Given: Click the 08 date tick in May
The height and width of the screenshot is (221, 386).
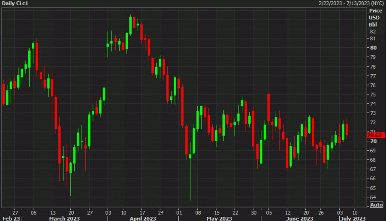Looking at the screenshot, I should point(198,212).
